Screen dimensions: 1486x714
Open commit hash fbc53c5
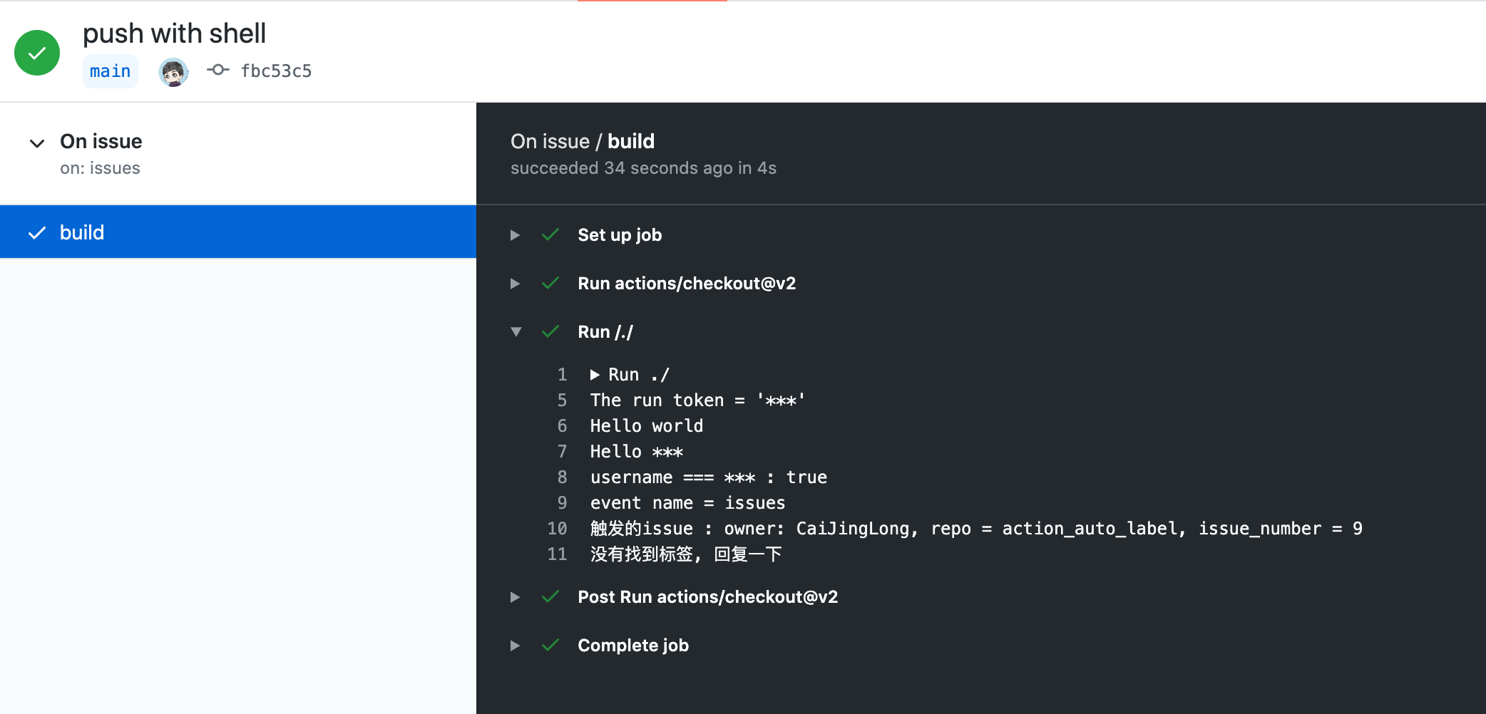tap(276, 71)
